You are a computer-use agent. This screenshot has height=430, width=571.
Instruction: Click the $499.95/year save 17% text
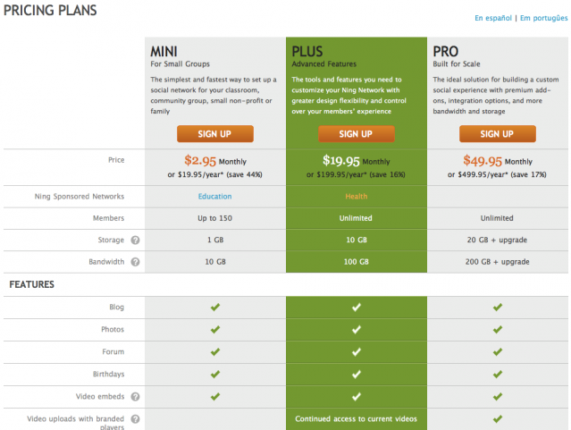tap(497, 174)
